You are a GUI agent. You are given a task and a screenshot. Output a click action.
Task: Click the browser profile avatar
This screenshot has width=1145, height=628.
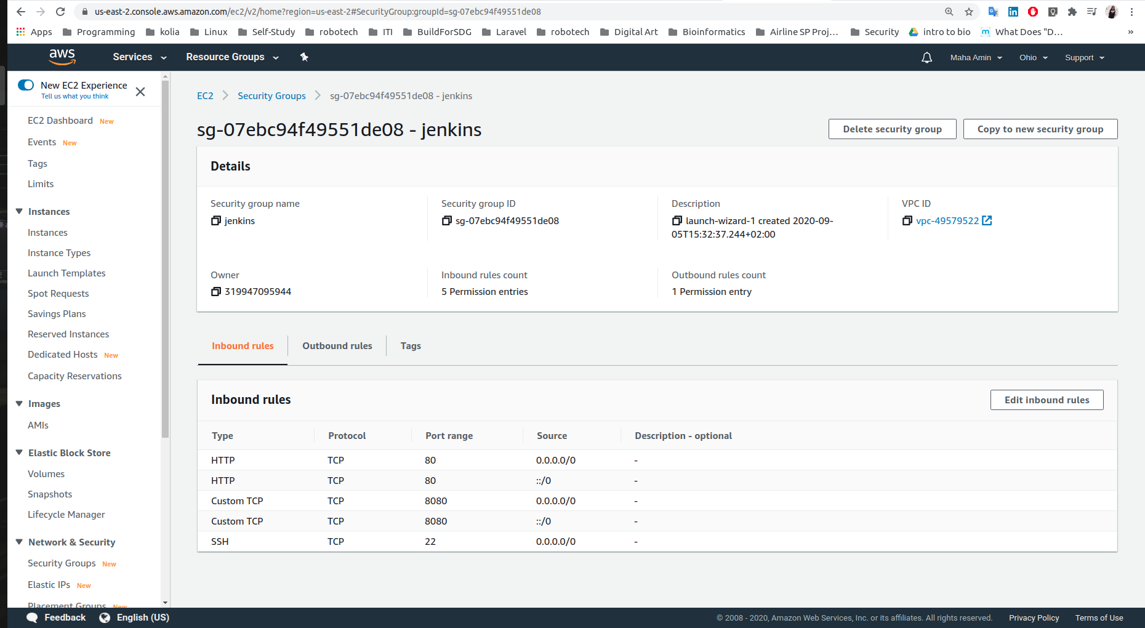[1112, 12]
